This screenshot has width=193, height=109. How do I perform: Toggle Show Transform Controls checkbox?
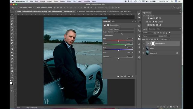[36, 8]
